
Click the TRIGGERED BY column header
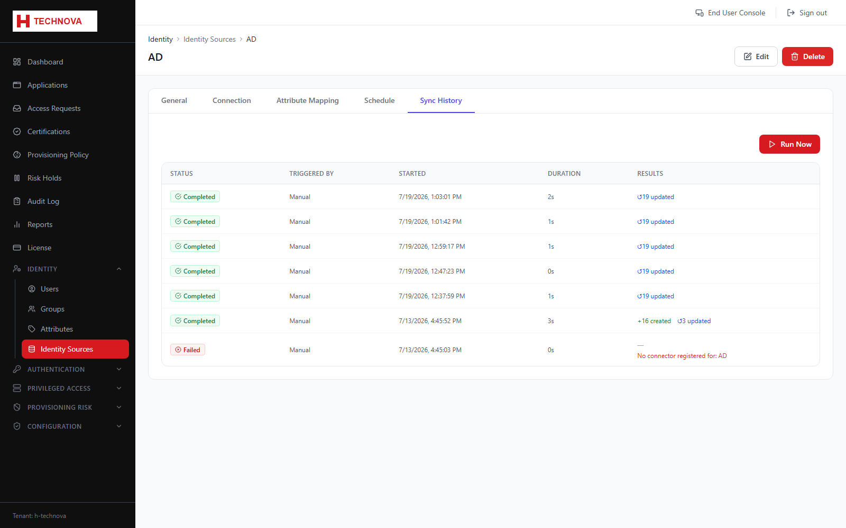pyautogui.click(x=311, y=174)
